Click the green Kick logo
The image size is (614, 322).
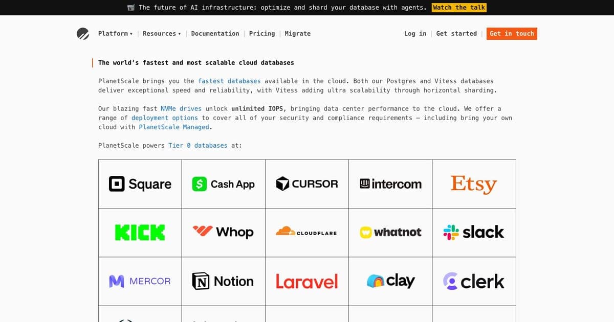coord(140,233)
